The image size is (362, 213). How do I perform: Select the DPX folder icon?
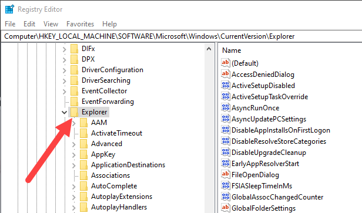click(74, 59)
